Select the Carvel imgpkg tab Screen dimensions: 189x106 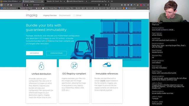(32, 1)
